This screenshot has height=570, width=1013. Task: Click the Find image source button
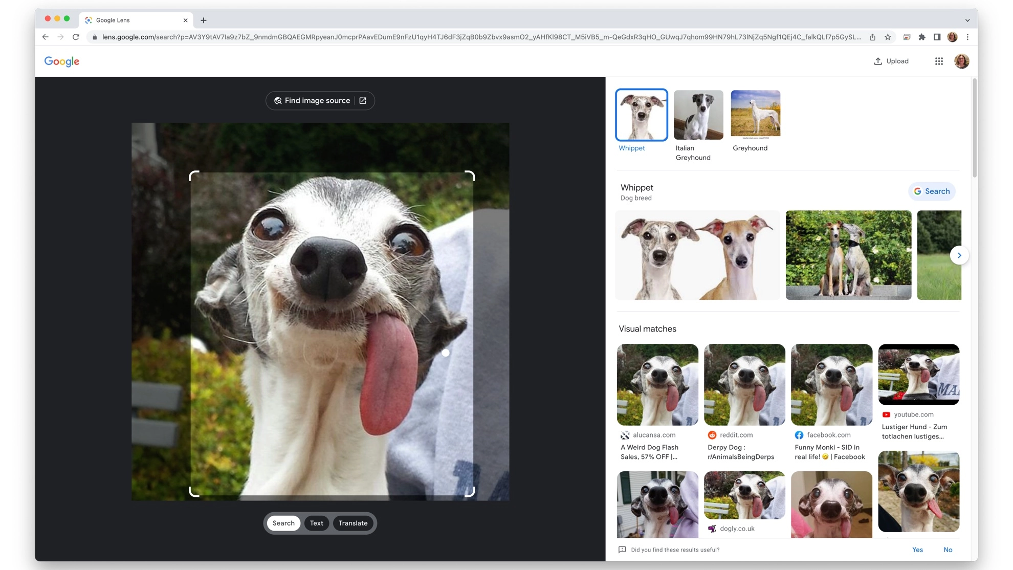point(320,101)
